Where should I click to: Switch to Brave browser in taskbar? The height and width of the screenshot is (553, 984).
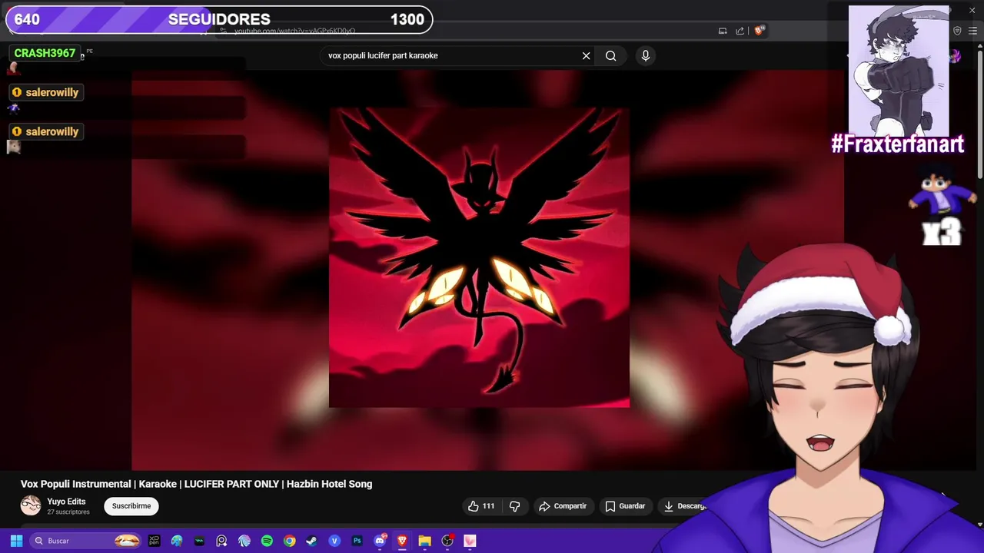tap(402, 541)
